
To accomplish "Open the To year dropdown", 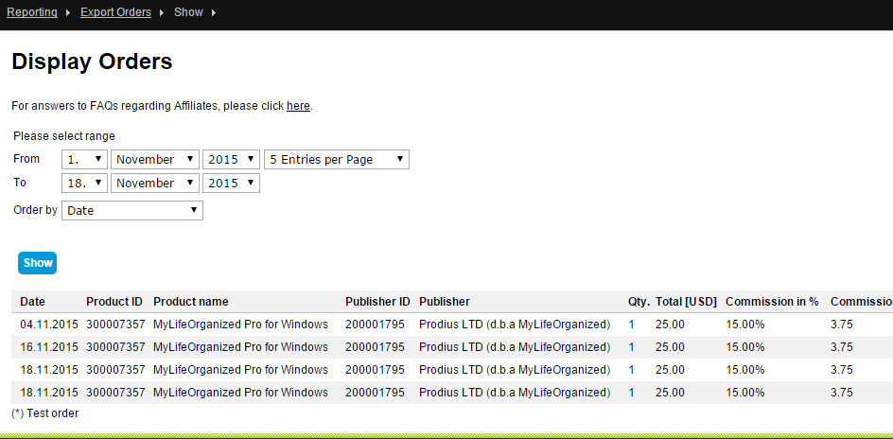I will [x=231, y=184].
